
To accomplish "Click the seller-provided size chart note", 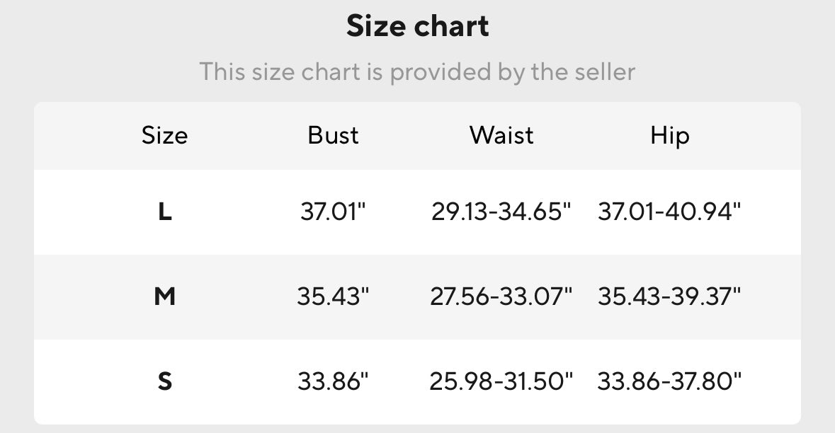I will coord(417,71).
